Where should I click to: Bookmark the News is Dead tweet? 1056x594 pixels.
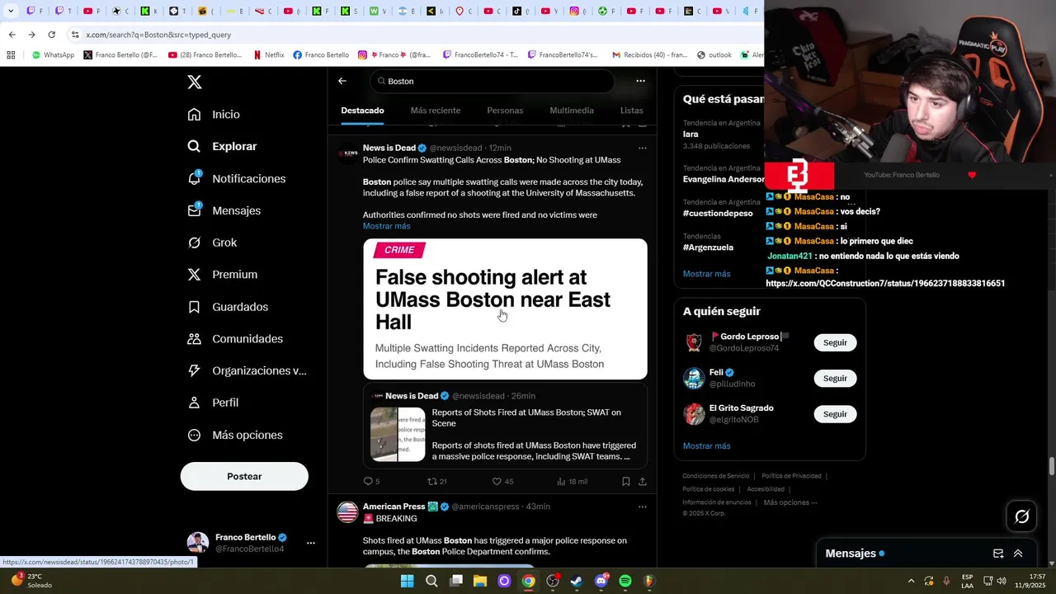[x=626, y=481]
